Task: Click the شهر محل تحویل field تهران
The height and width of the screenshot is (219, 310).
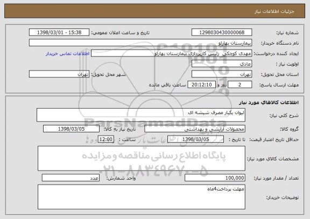Action: 59,74
